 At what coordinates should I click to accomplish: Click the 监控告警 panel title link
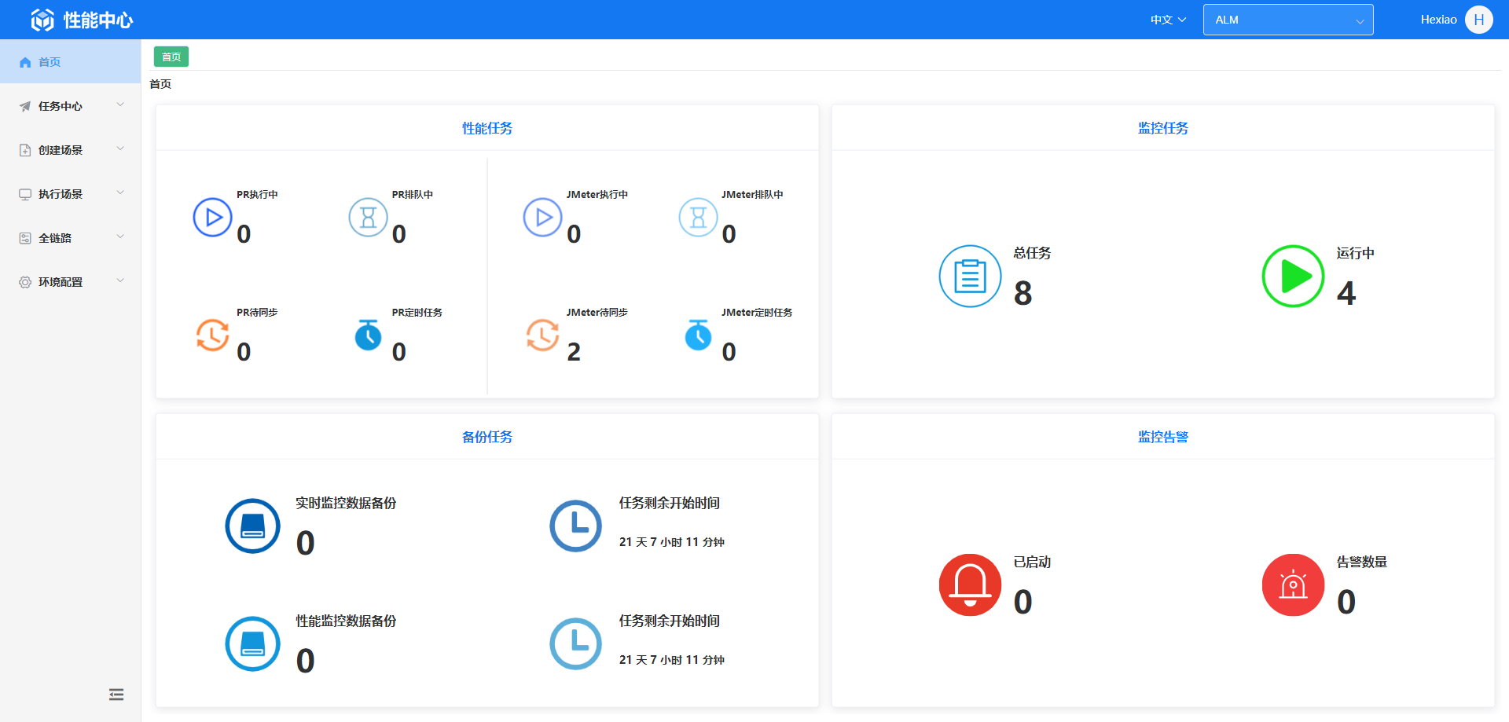click(1162, 437)
